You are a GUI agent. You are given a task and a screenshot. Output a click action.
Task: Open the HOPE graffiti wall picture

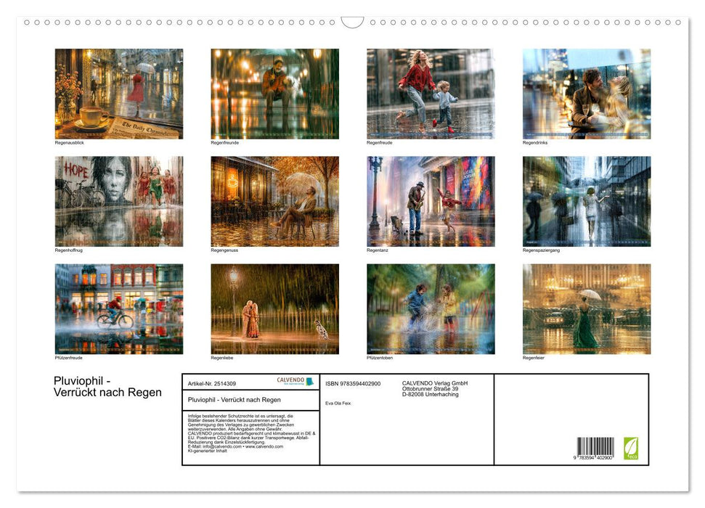[x=119, y=202]
